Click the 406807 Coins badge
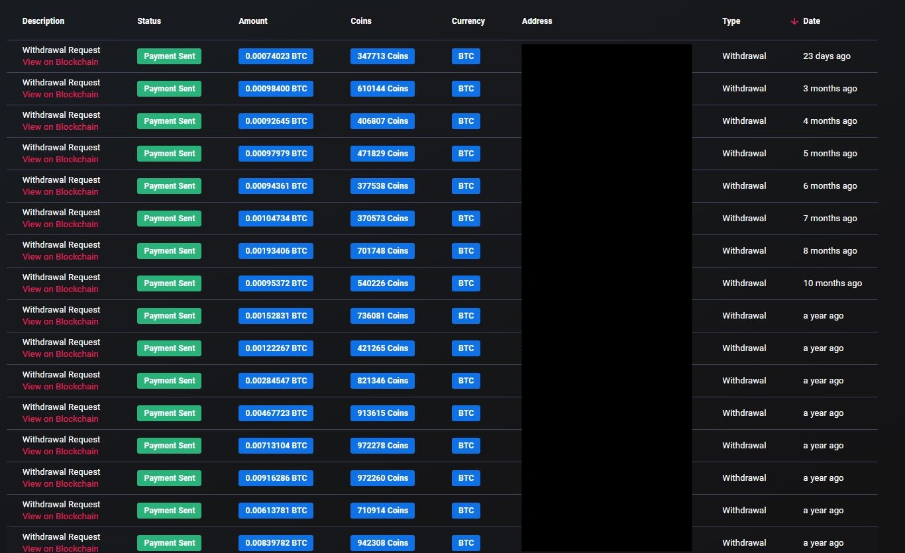The width and height of the screenshot is (905, 553). [x=382, y=121]
